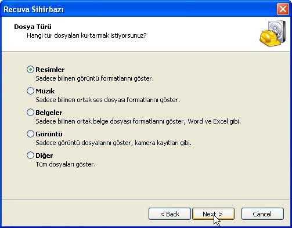This screenshot has height=228, width=292.
Task: Choose the Müzik radio button circle
Action: point(30,91)
